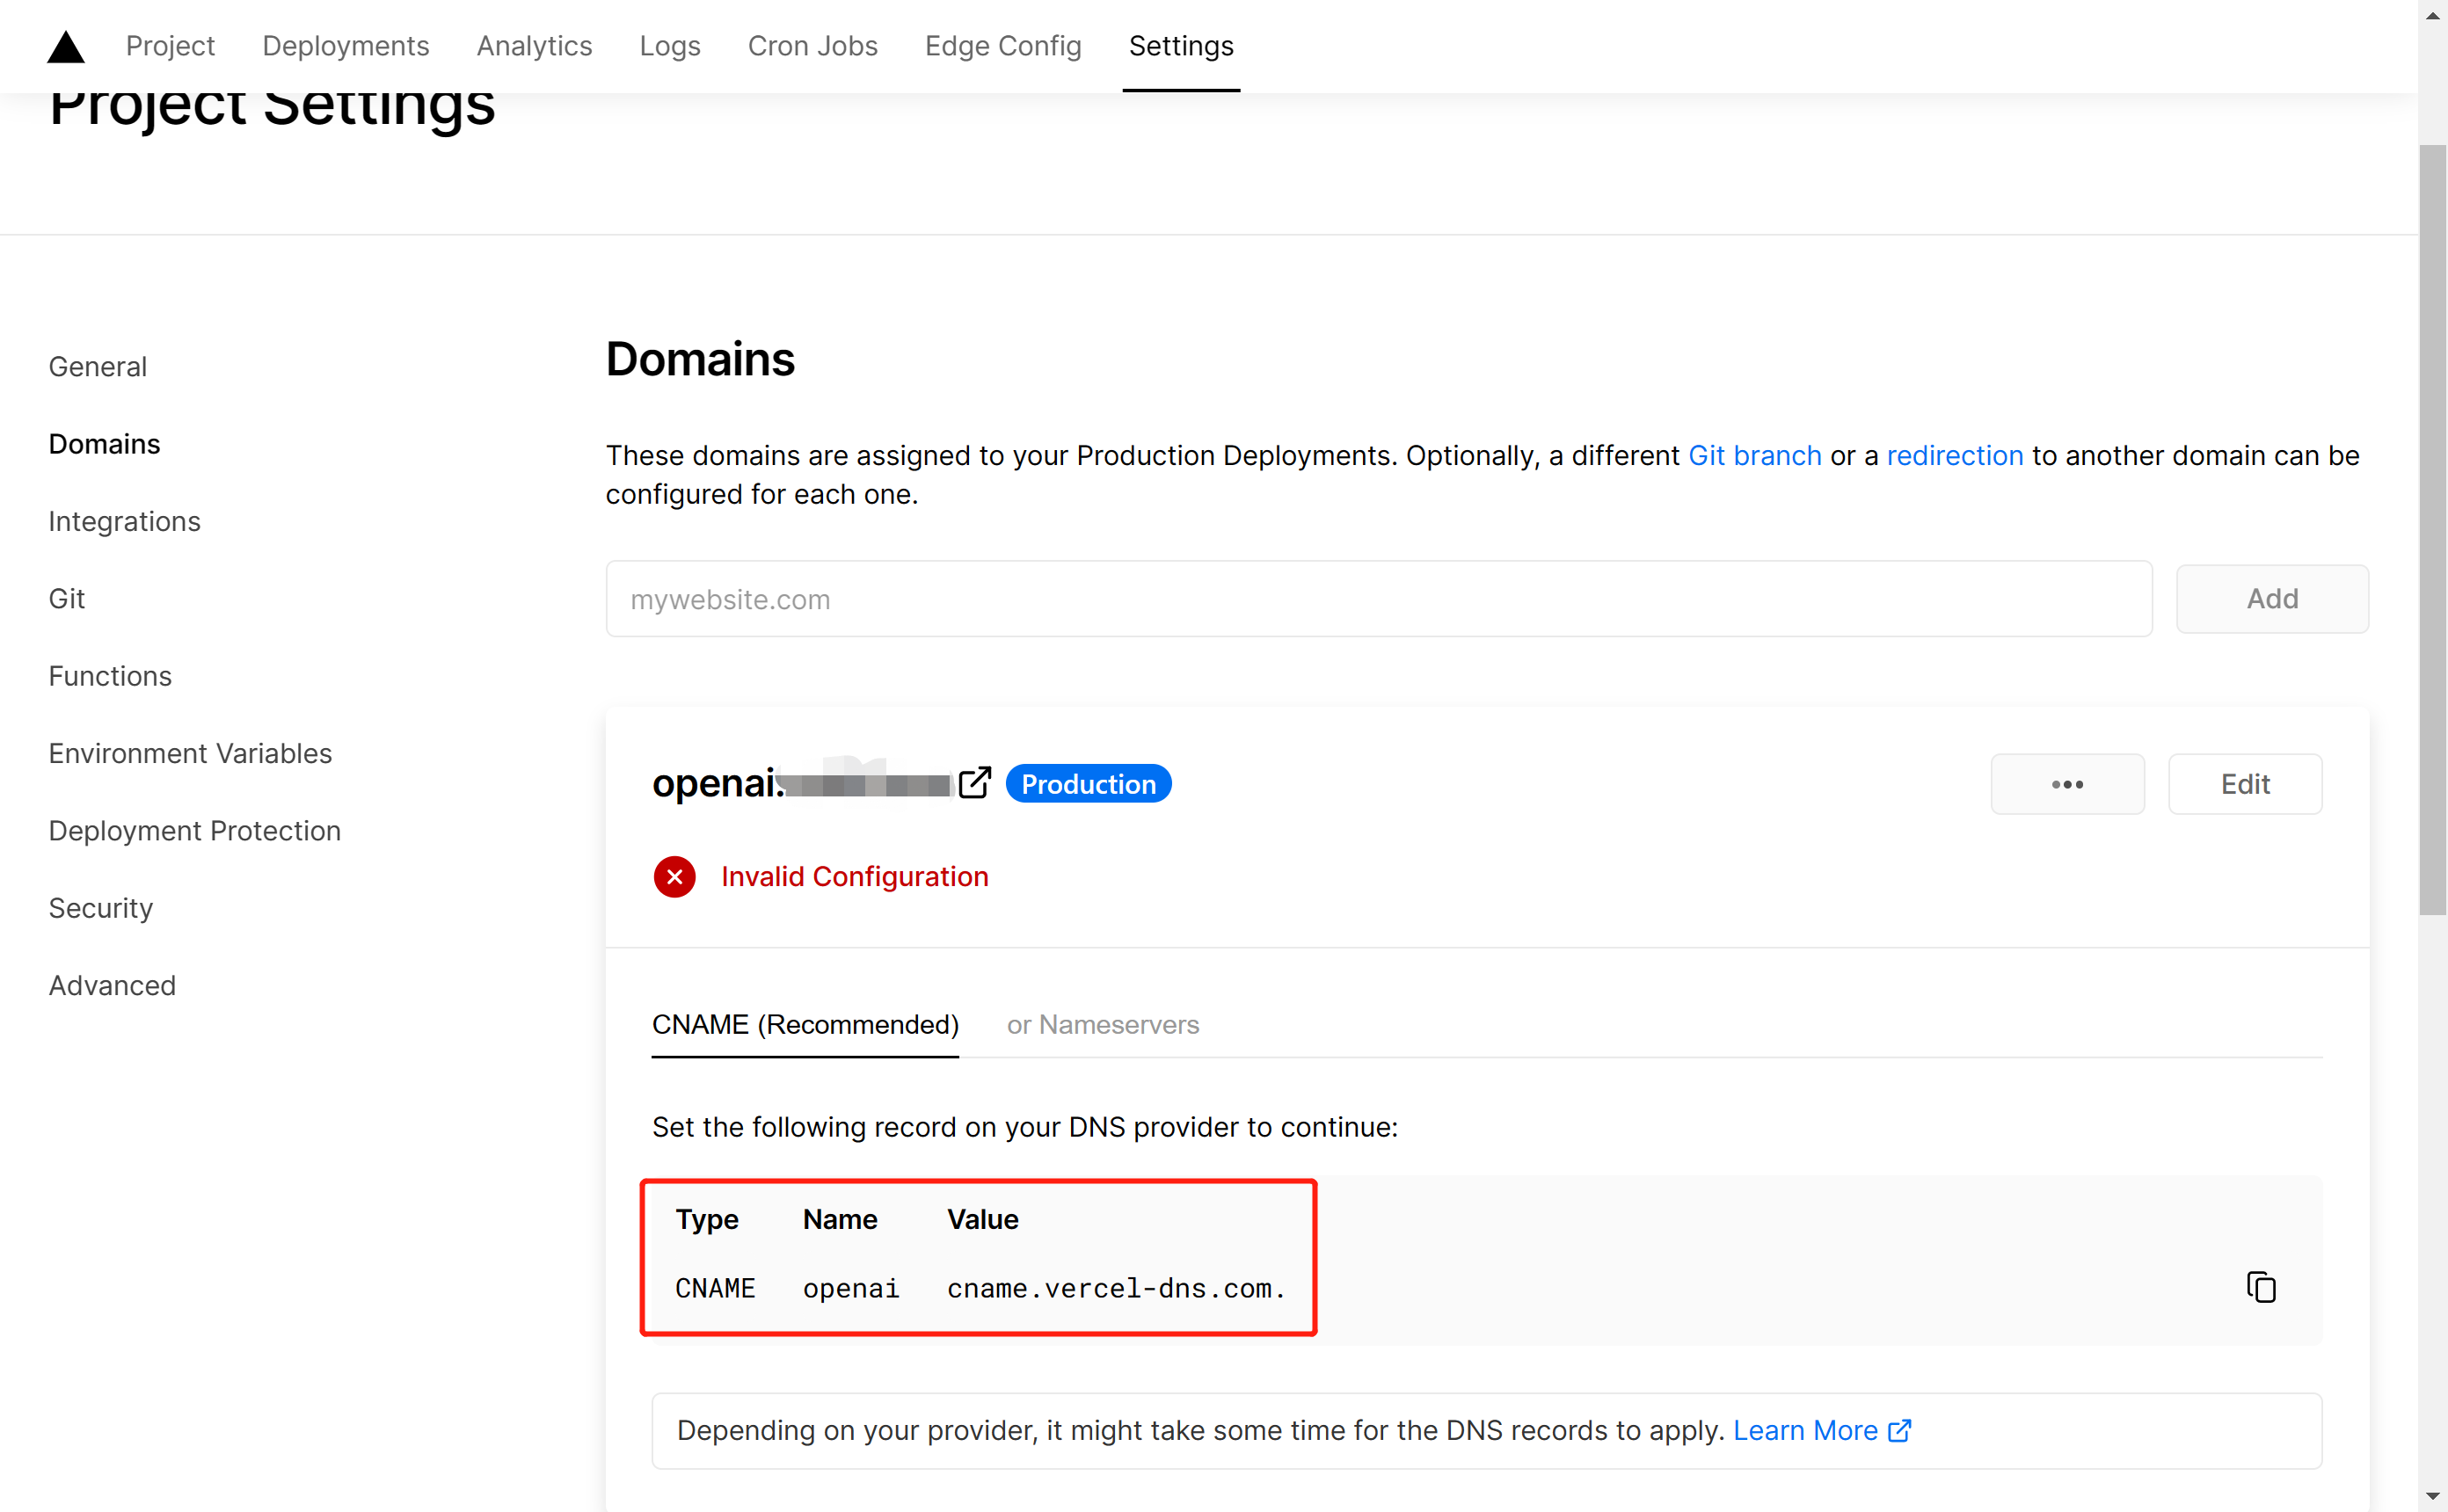The height and width of the screenshot is (1512, 2448).
Task: Open the General settings section
Action: point(98,366)
